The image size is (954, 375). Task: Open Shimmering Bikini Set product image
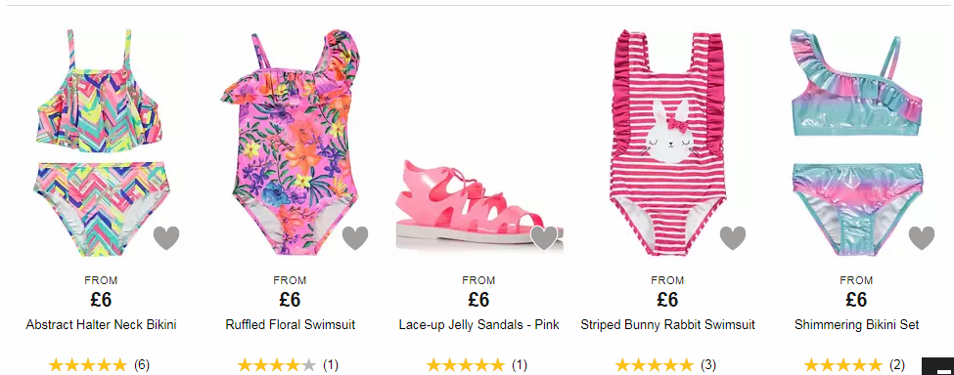(856, 143)
